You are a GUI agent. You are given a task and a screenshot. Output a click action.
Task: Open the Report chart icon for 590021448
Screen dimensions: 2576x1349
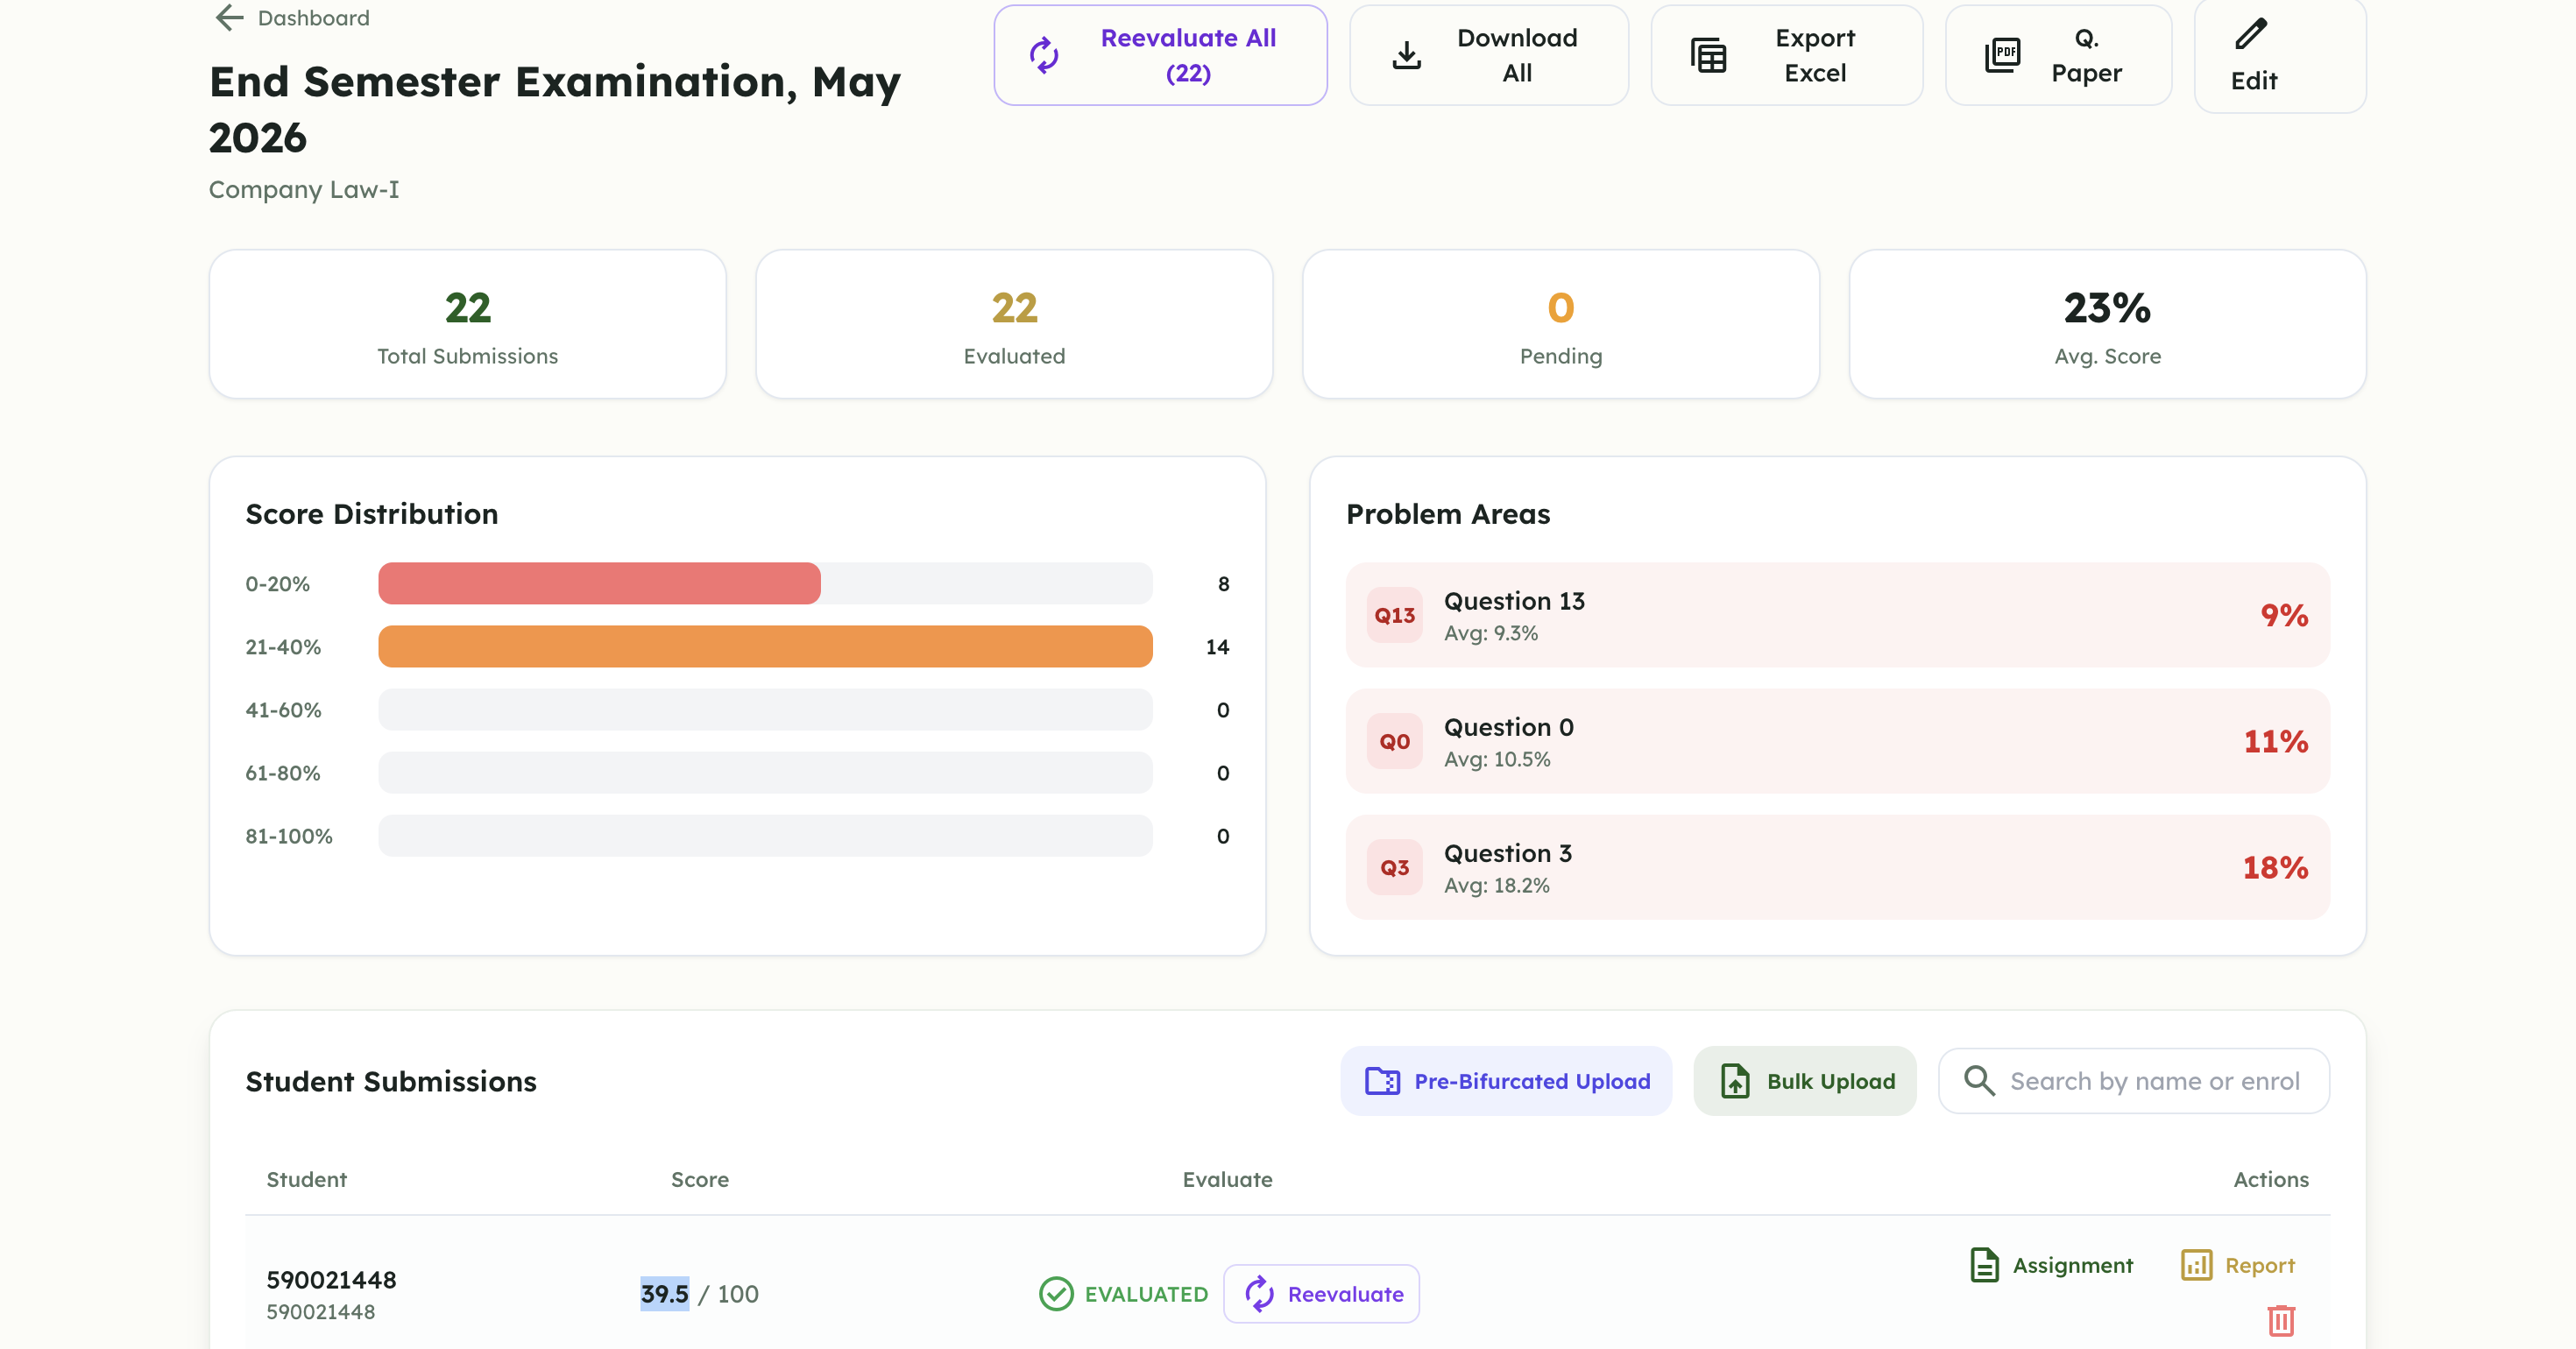[x=2196, y=1265]
